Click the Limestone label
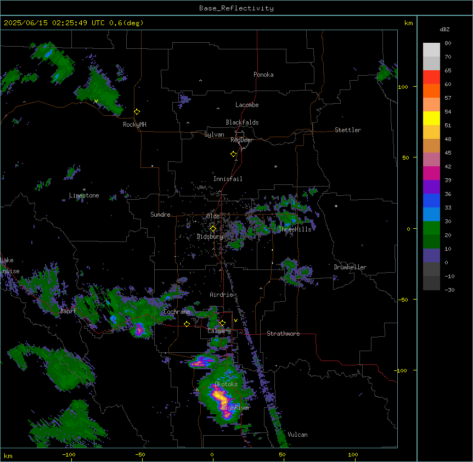473x462 pixels. (84, 195)
